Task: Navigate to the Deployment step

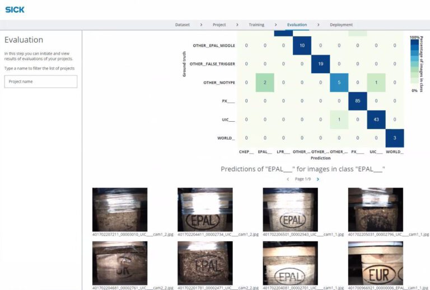Action: pyautogui.click(x=341, y=25)
